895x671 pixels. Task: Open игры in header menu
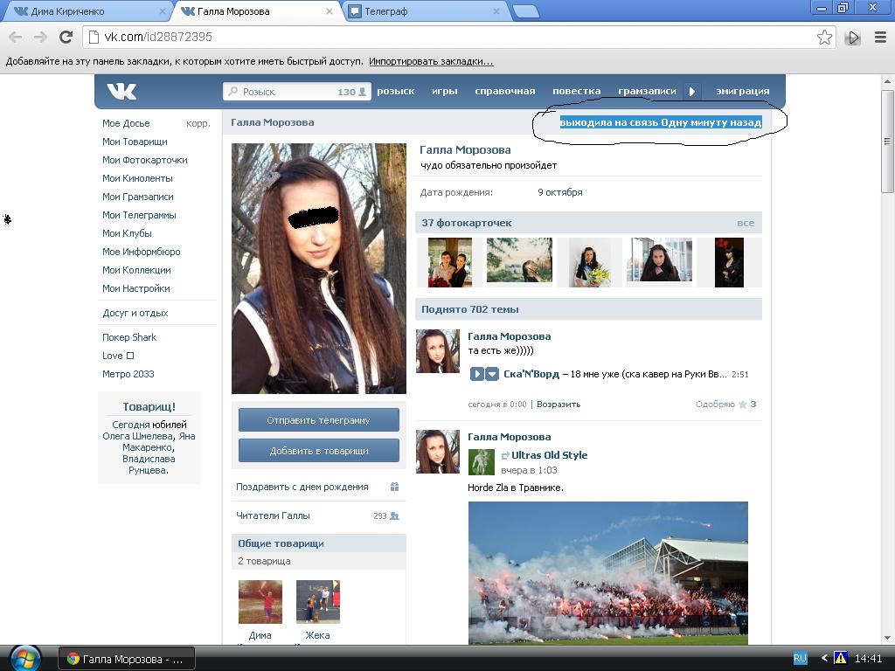coord(445,91)
